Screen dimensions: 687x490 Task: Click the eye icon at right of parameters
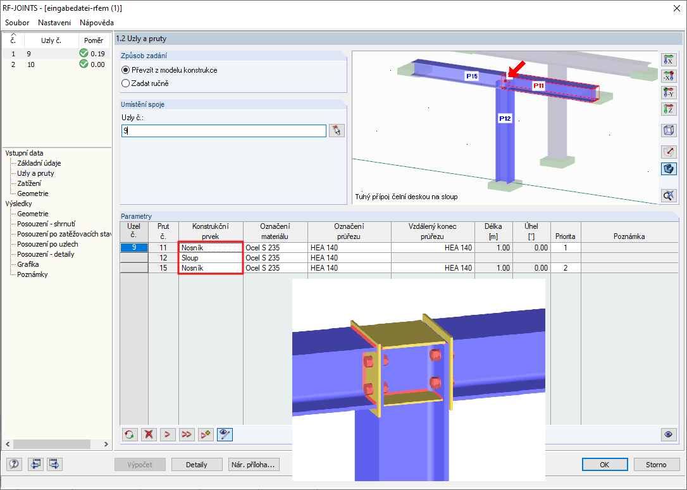coord(668,434)
